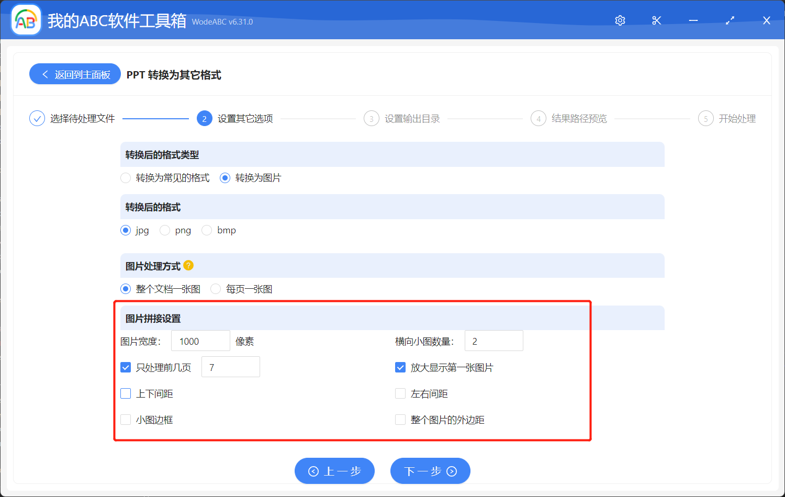Screen dimensions: 785x497
Task: Enable the 上下间距 option
Action: click(x=126, y=393)
